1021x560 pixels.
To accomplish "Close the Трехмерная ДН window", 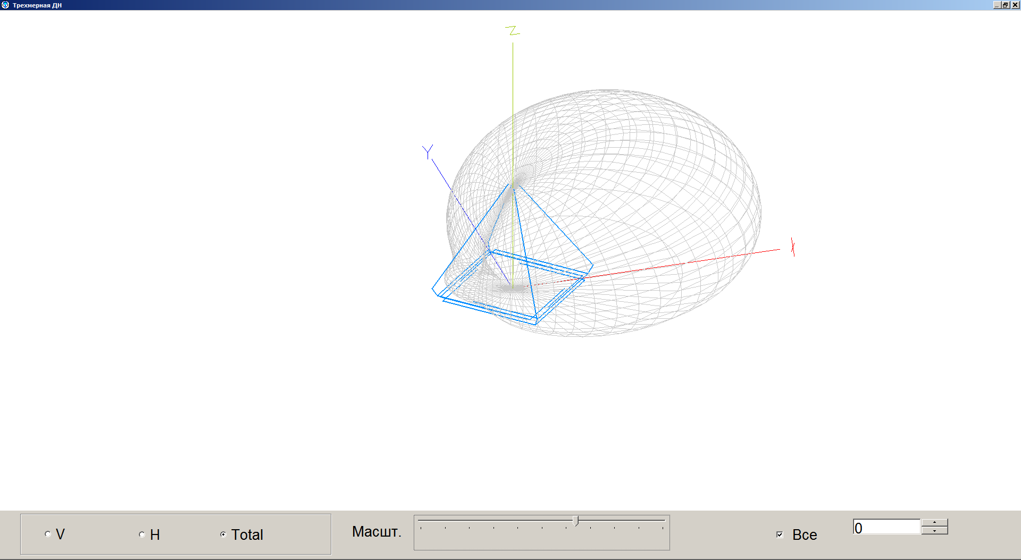I will pyautogui.click(x=1015, y=5).
